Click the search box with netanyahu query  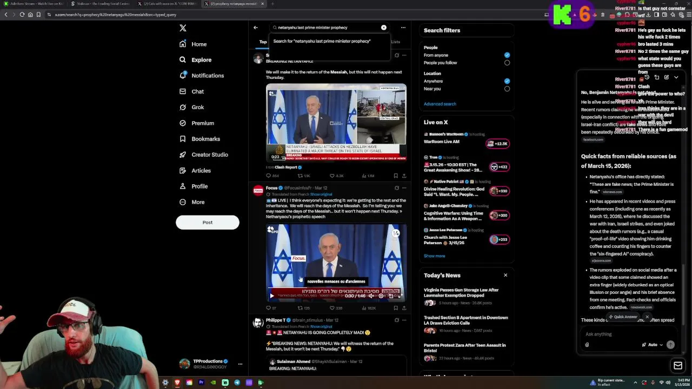[x=330, y=28]
